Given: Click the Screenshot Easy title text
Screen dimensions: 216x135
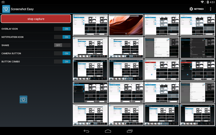Looking at the screenshot, I should point(22,9).
